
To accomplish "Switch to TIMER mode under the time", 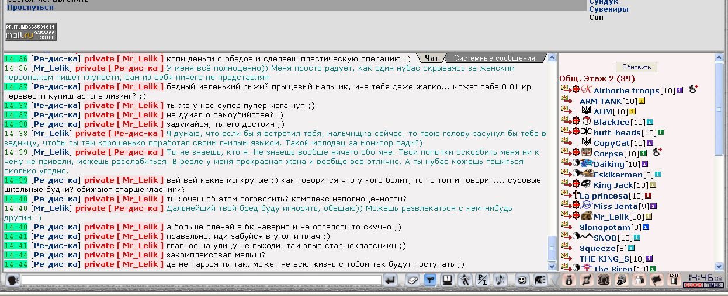I will (x=713, y=285).
